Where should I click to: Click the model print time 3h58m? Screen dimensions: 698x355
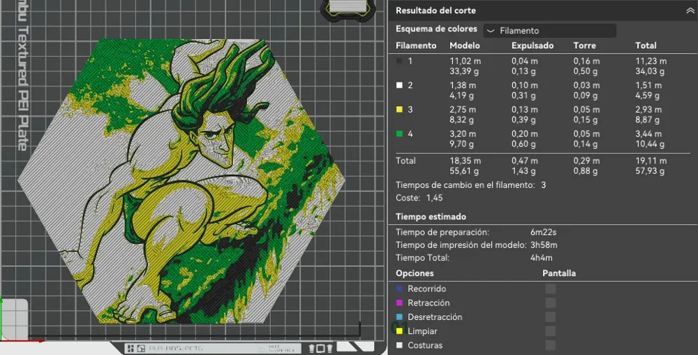544,245
